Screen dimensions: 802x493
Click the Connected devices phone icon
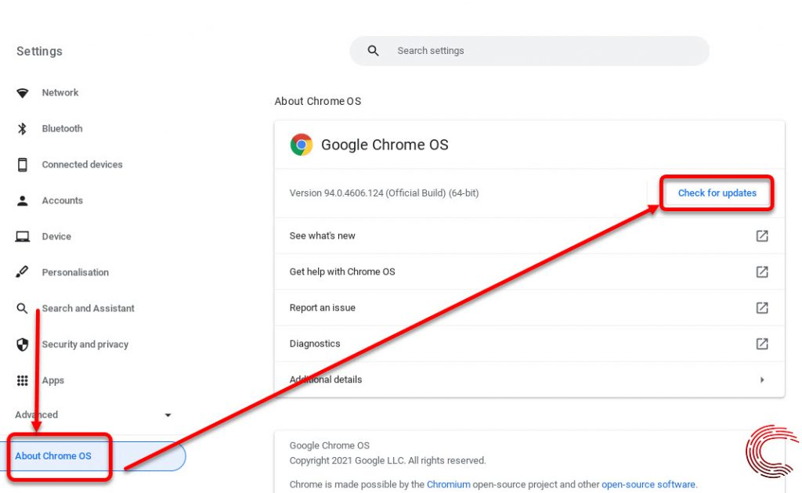pos(23,164)
